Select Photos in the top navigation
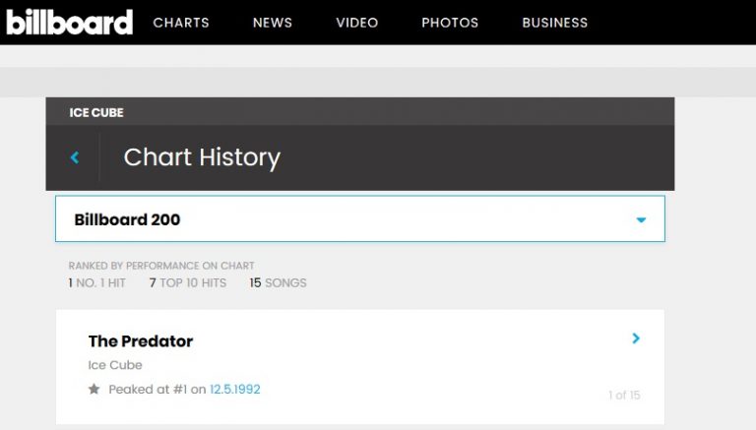 [x=450, y=23]
